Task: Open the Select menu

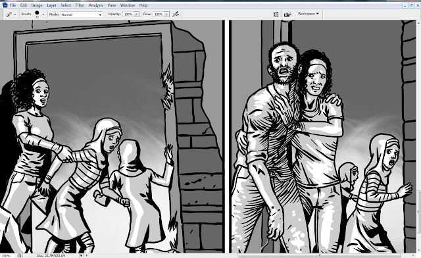Action: 66,5
